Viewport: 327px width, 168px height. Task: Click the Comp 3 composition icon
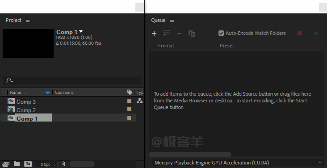click(x=11, y=101)
